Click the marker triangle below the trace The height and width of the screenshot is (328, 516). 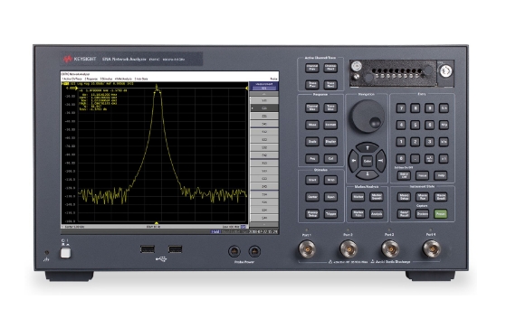[x=157, y=223]
